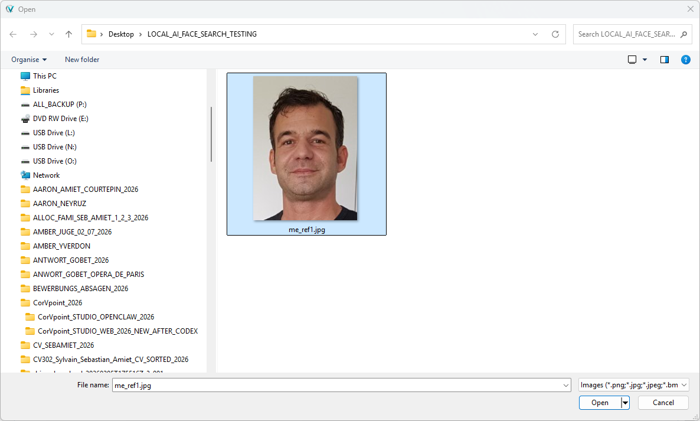Screen dimensions: 700x421
Task: Open the view options dropdown arrow
Action: 645,60
